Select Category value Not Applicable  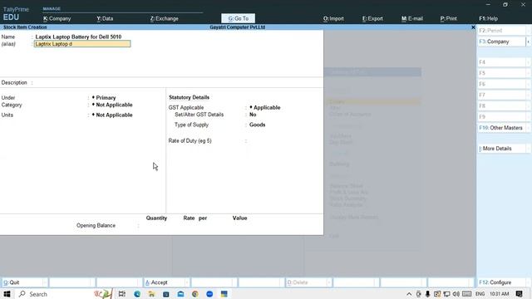[114, 105]
